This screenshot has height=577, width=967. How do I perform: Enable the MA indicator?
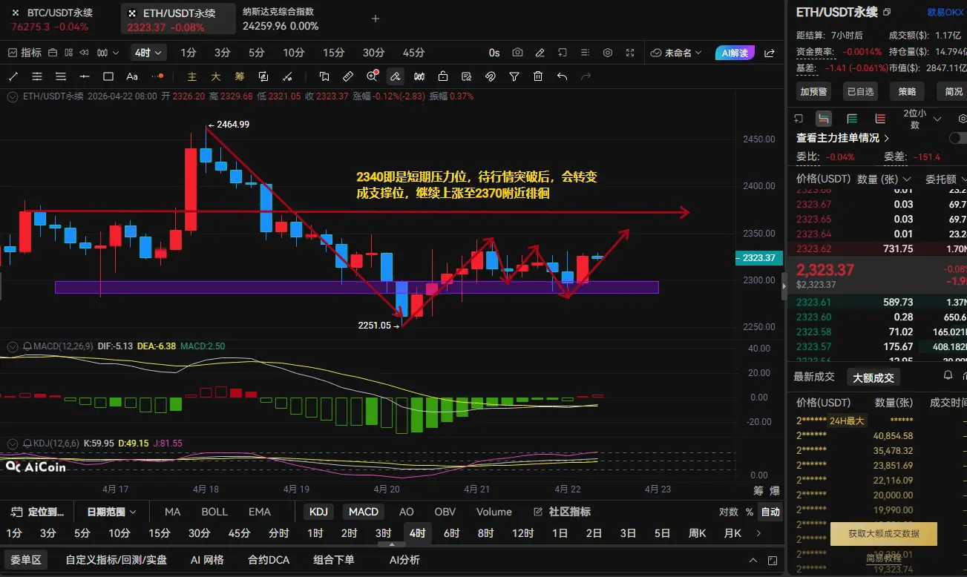click(172, 512)
